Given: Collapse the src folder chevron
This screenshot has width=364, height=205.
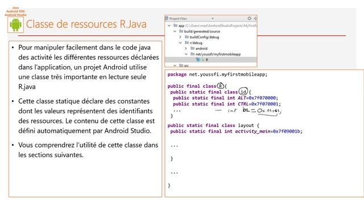Looking at the screenshot, I should [175, 65].
